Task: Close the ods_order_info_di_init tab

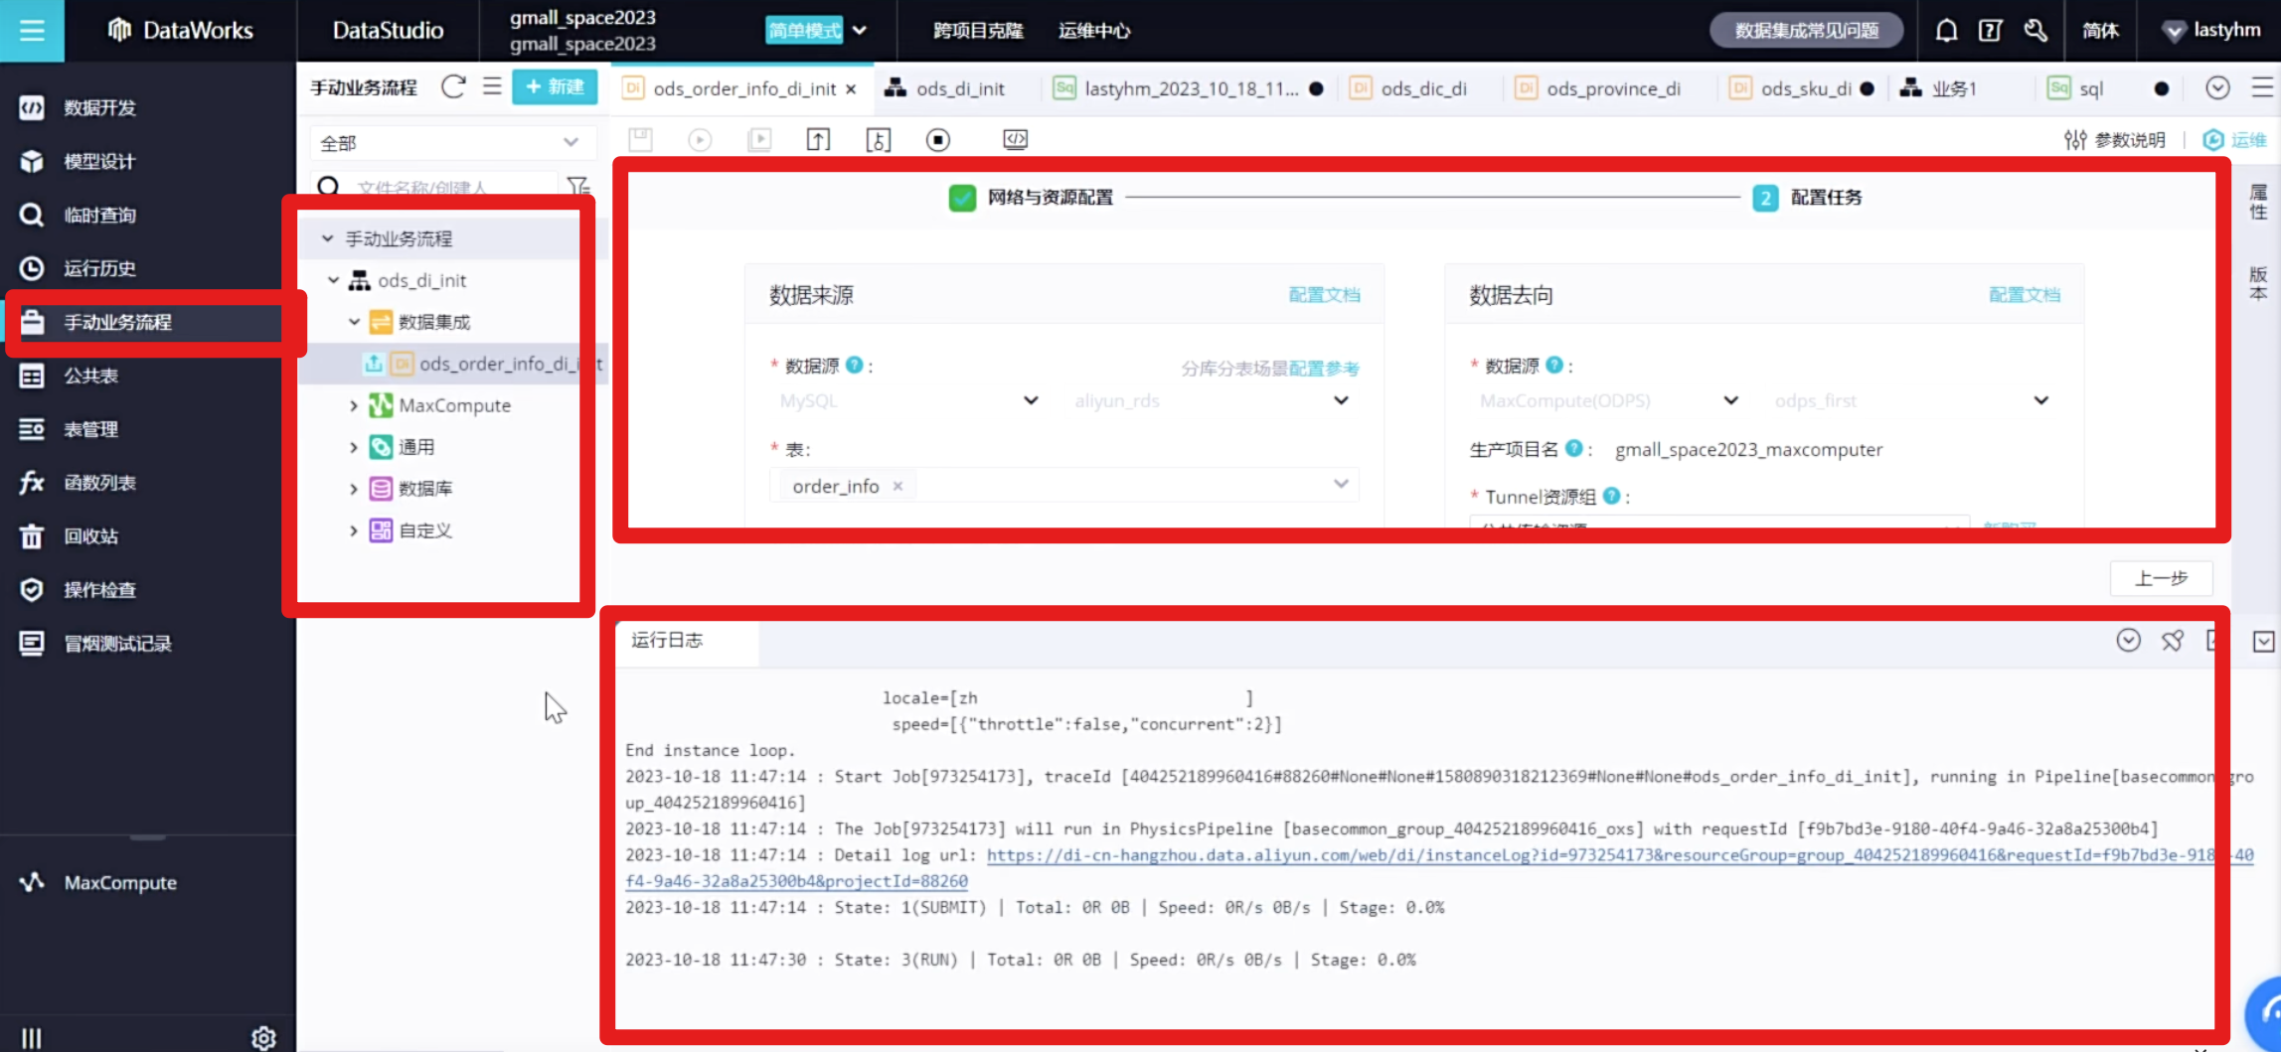Action: [851, 88]
